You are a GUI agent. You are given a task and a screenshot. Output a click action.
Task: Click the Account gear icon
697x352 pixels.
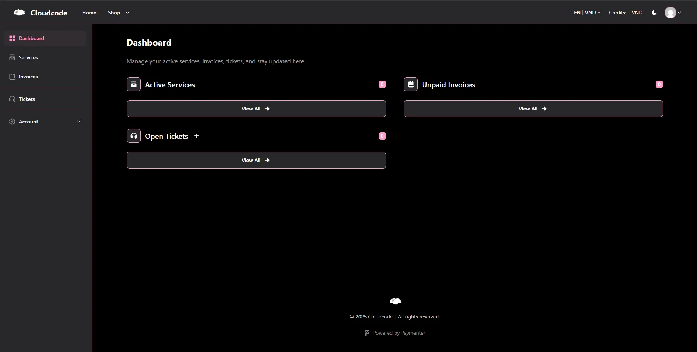[x=12, y=122]
